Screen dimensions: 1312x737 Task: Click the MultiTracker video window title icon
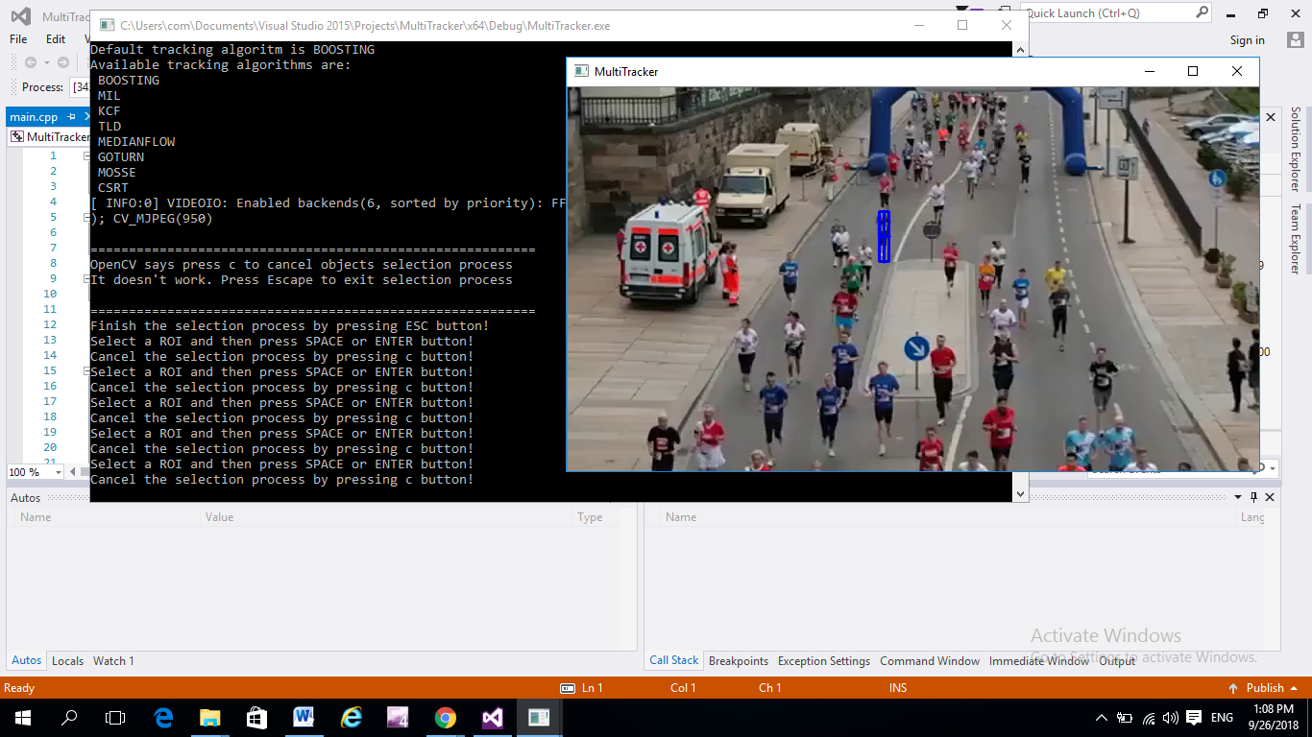point(580,71)
